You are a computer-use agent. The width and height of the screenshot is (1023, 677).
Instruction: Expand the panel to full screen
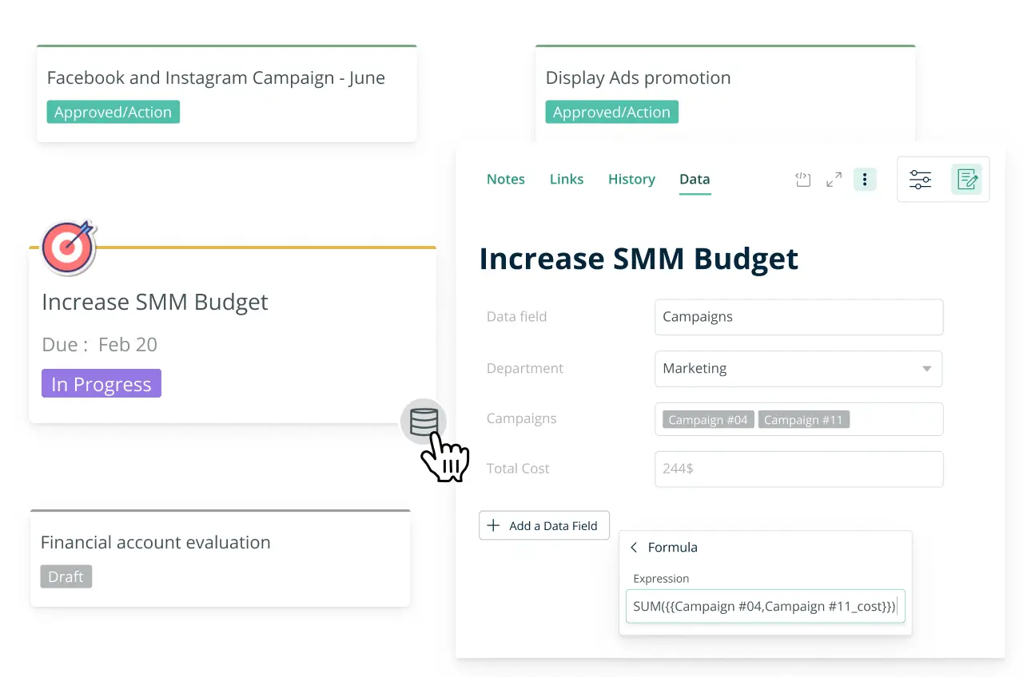[834, 180]
